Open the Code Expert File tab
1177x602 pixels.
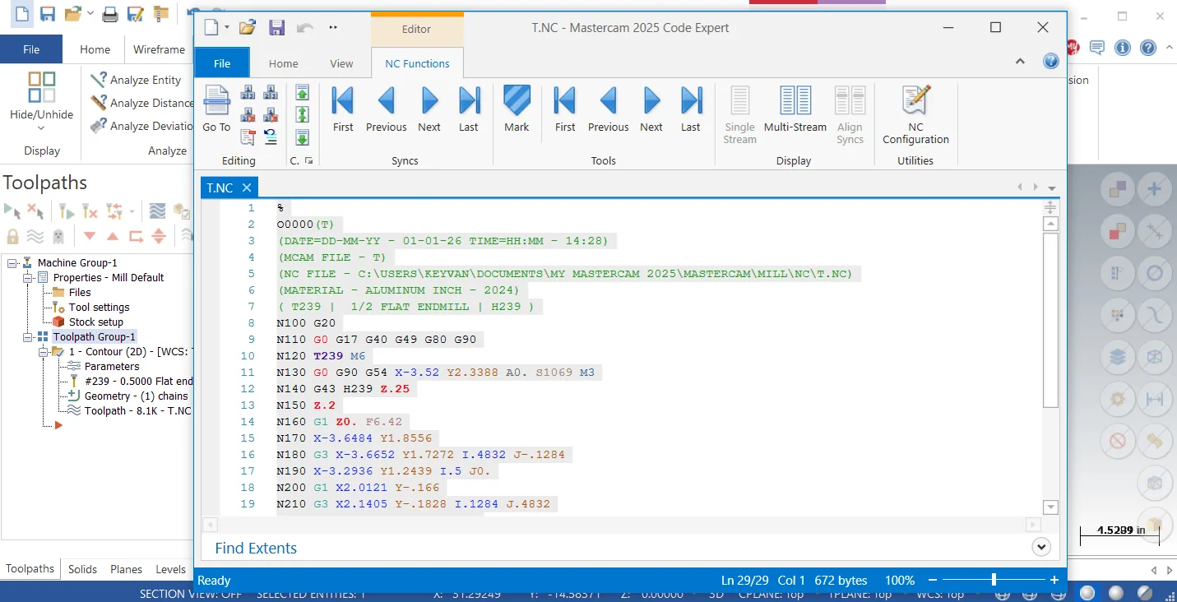click(x=222, y=63)
